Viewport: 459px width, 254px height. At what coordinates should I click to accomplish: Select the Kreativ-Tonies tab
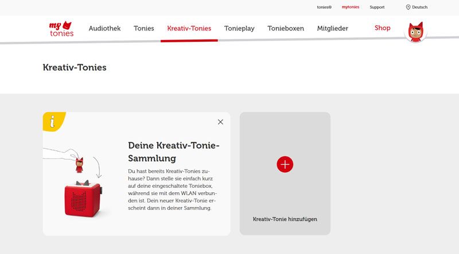click(189, 29)
